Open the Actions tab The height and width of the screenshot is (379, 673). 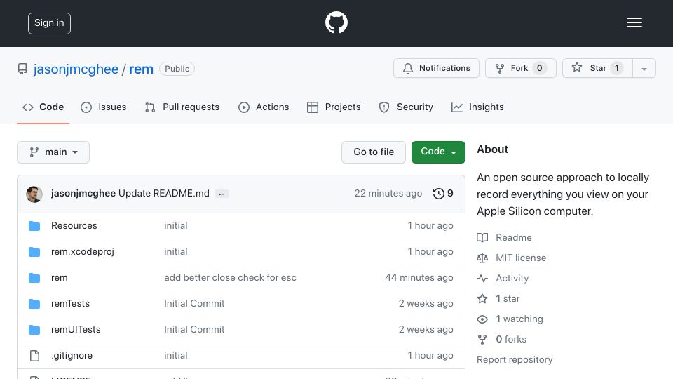(x=264, y=107)
